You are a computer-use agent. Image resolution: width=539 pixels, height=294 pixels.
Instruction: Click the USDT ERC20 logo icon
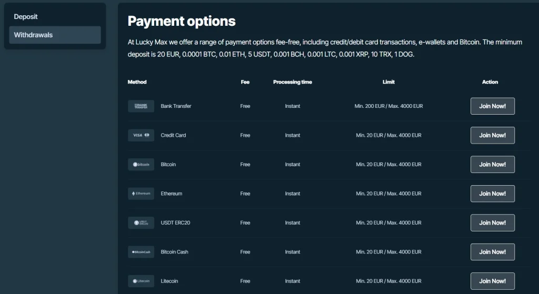pyautogui.click(x=141, y=223)
